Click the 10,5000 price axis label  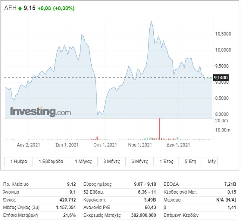coord(223,34)
